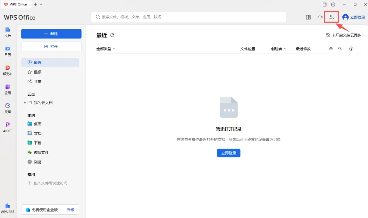Open 稻壳AI from the sidebar
368x218 pixels.
pos(7,70)
